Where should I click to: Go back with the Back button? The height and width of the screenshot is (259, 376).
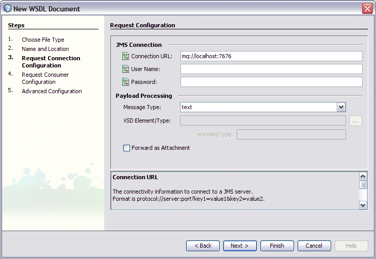click(203, 246)
